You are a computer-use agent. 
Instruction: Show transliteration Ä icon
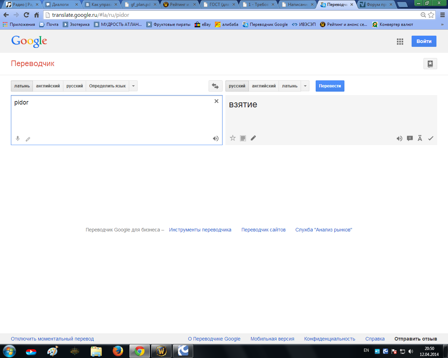[x=420, y=138]
